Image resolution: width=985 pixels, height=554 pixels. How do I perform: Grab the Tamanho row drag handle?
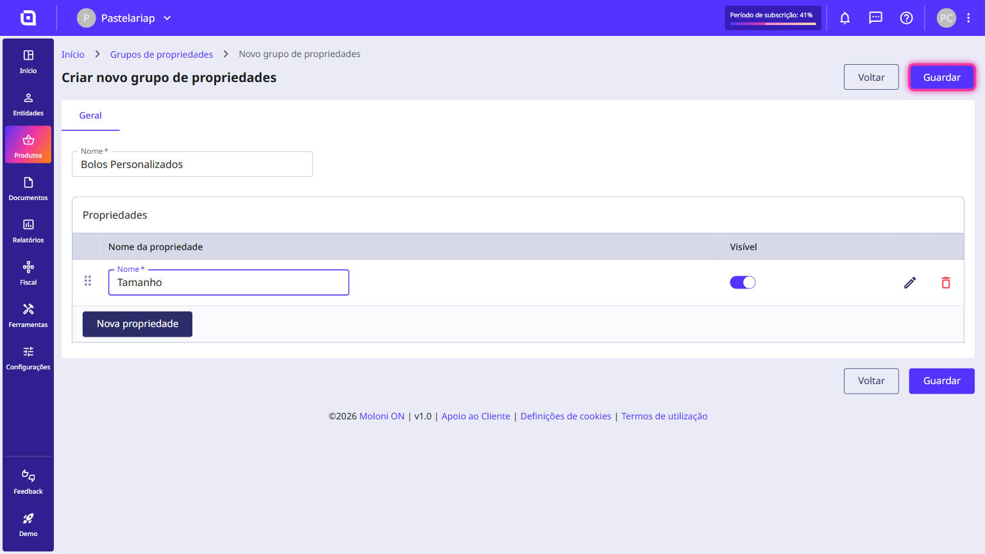(x=88, y=281)
